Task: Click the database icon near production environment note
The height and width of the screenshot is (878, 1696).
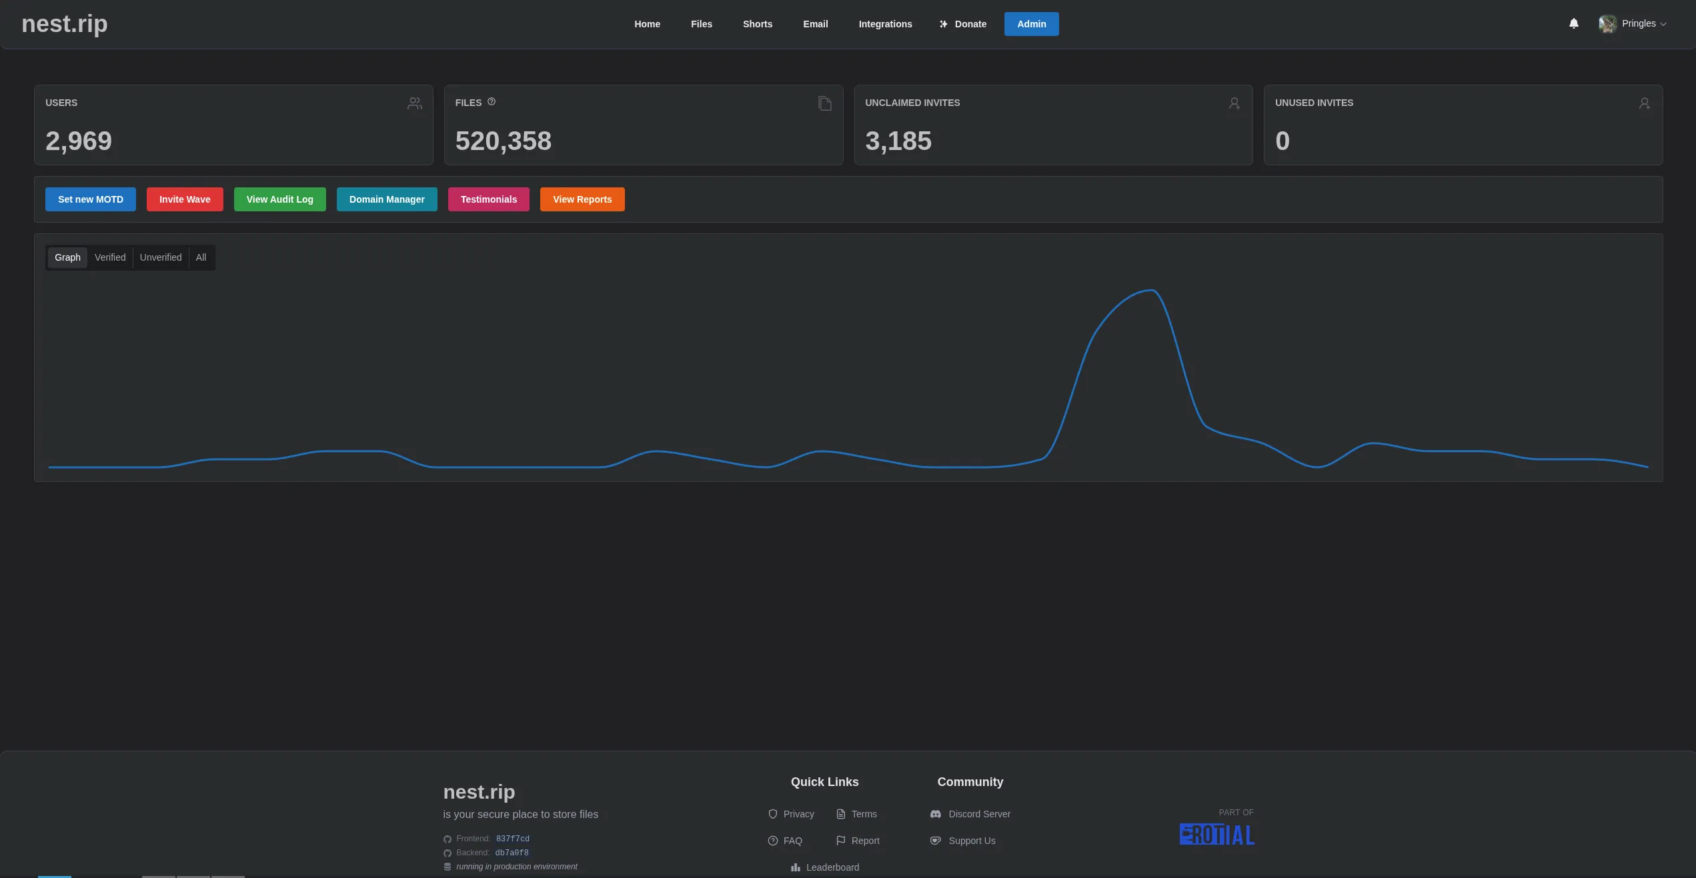Action: [447, 867]
